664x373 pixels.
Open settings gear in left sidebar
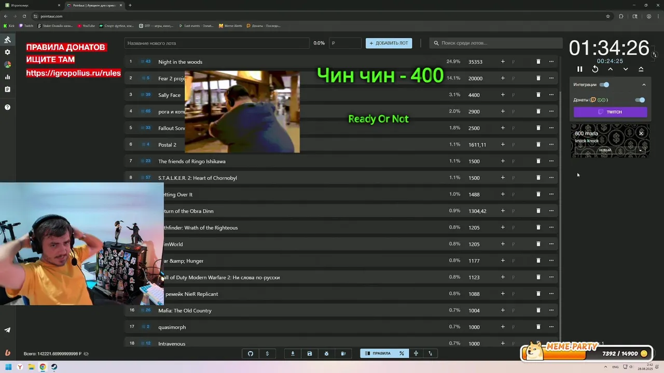[x=7, y=52]
